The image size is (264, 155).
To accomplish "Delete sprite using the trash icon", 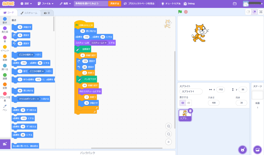I will [190, 111].
